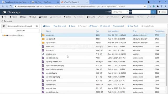This screenshot has height=94, width=168.
Task: Select the wp-settings.php file name
Action: point(52,92)
